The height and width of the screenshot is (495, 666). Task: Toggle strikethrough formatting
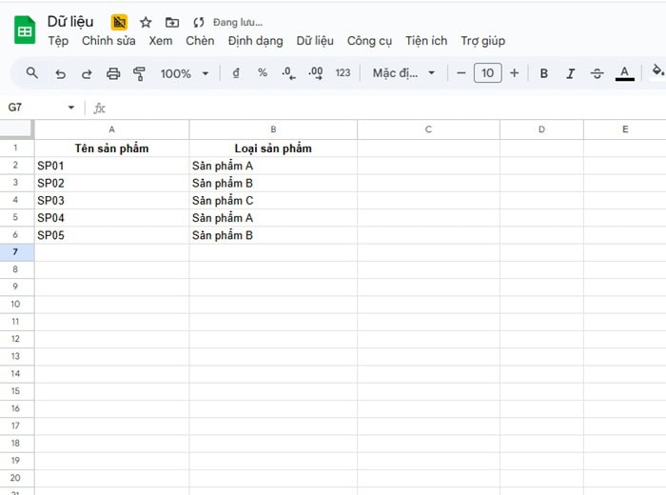[597, 73]
